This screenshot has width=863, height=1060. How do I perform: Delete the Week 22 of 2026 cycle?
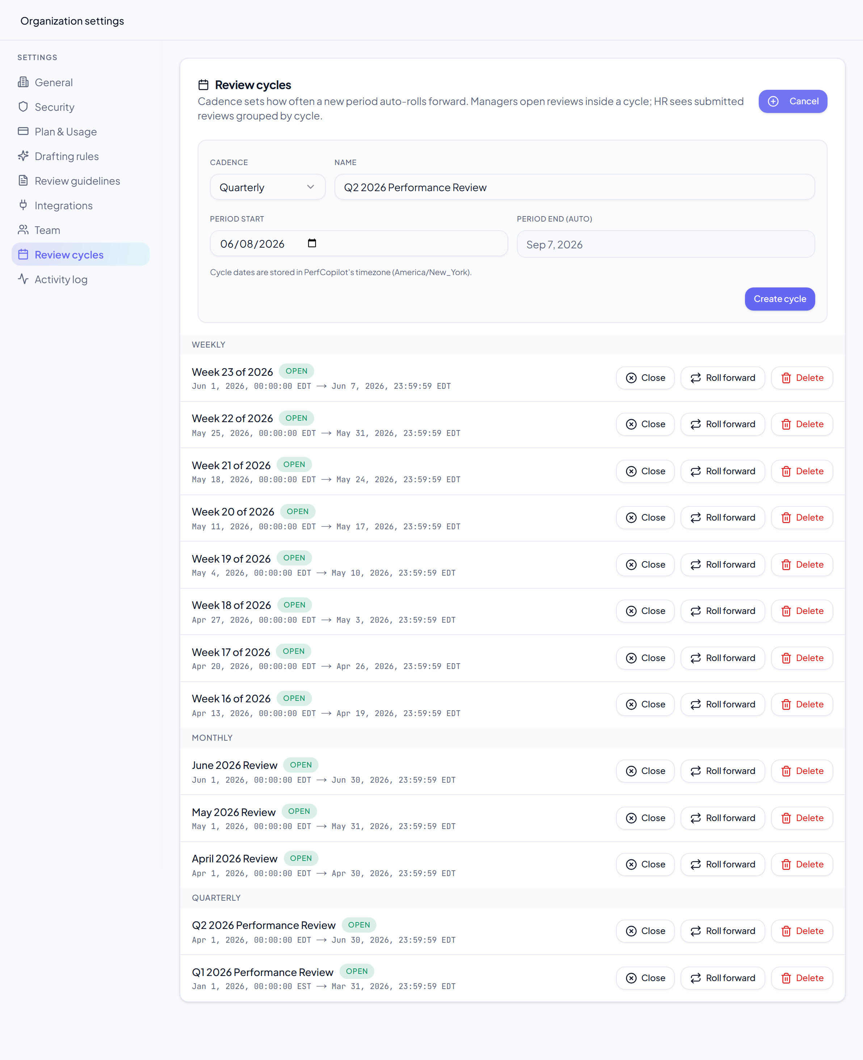pos(801,424)
